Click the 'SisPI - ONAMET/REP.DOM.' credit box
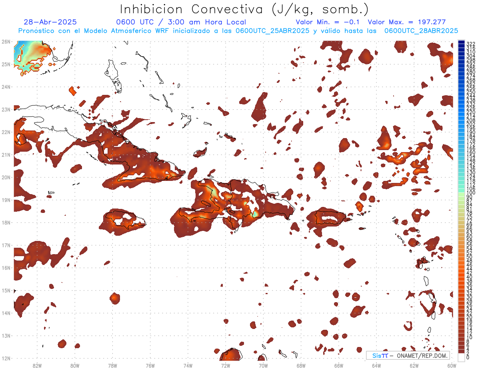Viewport: 480px width, 371px height. tap(408, 355)
